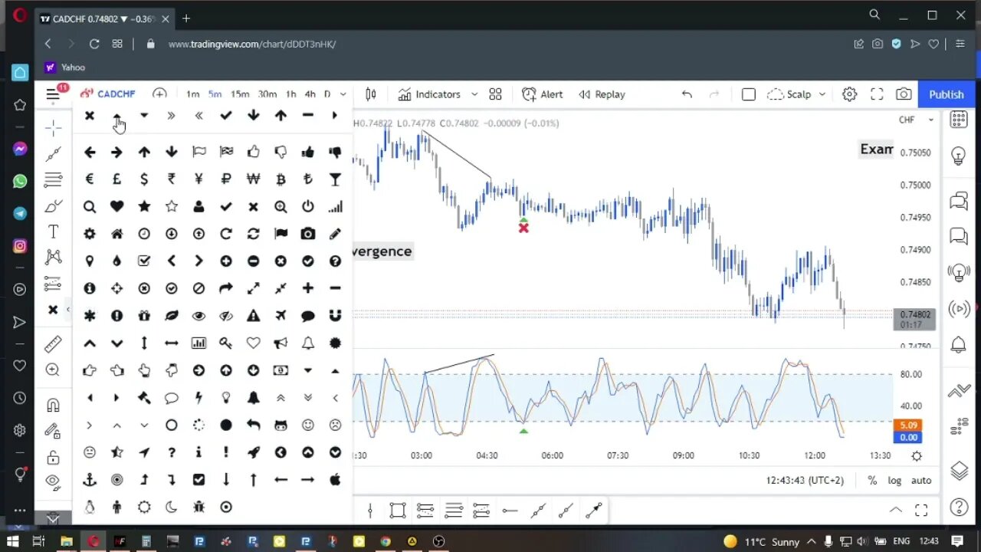
Task: Select the thumbs up solid icon
Action: coord(308,153)
